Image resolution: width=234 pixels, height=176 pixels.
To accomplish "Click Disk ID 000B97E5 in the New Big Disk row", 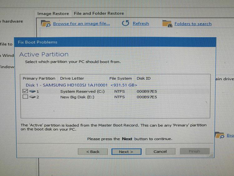I will coord(147,97).
